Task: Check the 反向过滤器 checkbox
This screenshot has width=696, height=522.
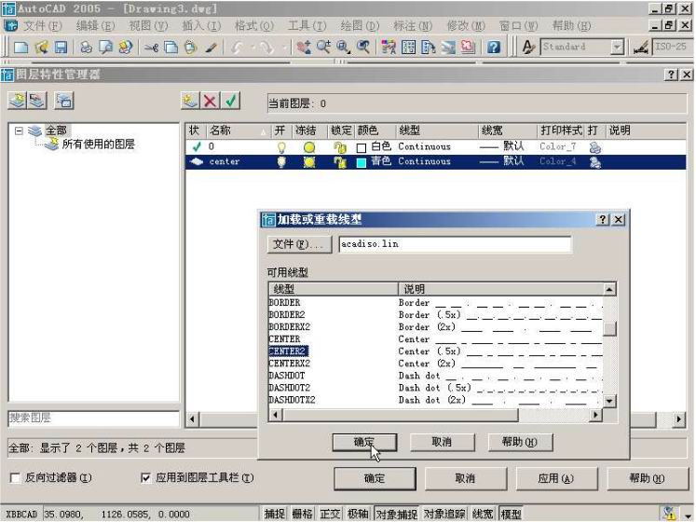Action: pos(15,478)
